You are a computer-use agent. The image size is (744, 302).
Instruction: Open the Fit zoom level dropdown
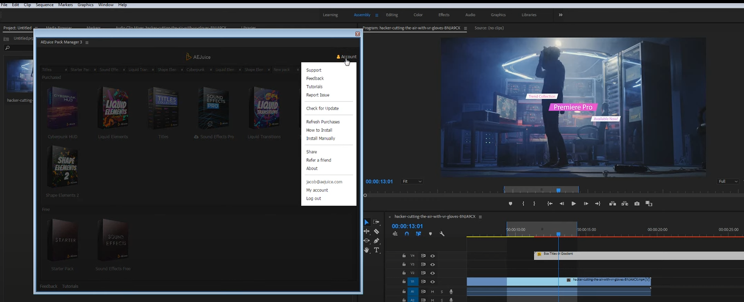[412, 181]
